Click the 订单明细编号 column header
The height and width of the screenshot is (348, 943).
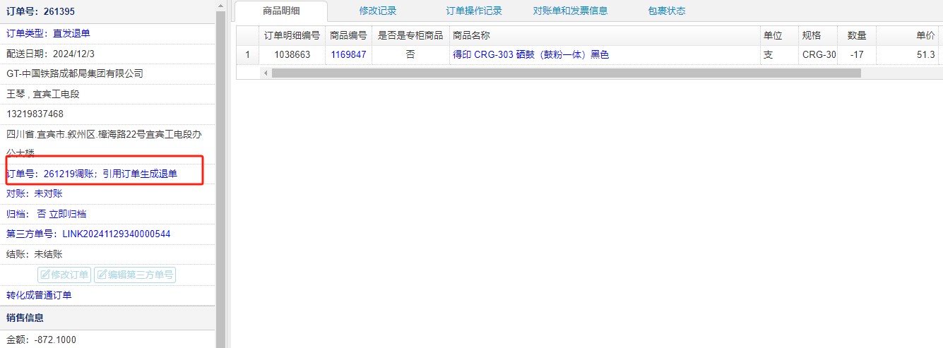(x=292, y=35)
